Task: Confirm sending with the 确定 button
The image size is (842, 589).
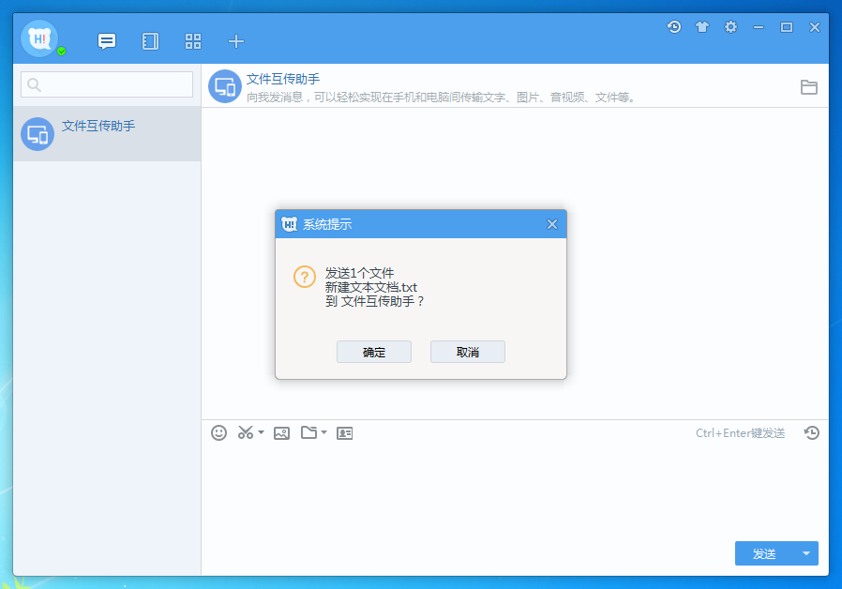Action: point(373,351)
